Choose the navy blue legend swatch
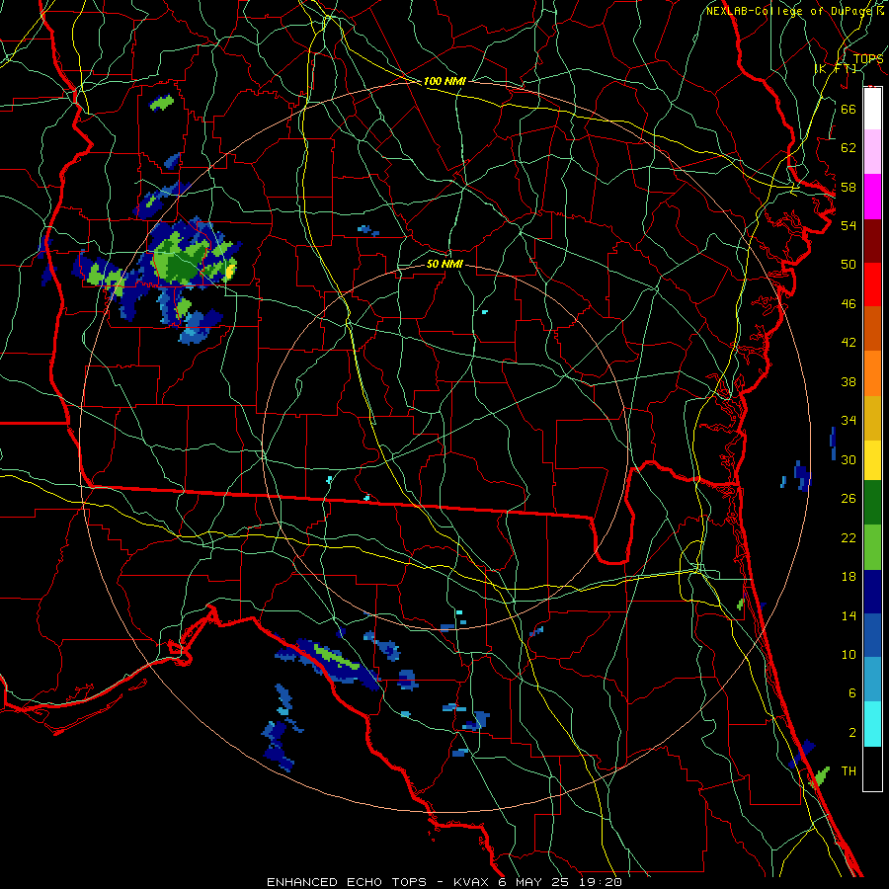This screenshot has height=889, width=889. tap(872, 592)
